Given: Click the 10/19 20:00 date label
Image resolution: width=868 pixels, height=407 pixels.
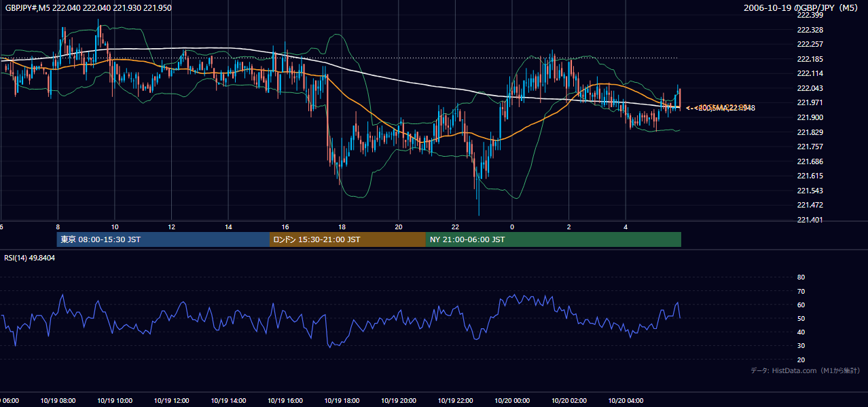Looking at the screenshot, I should (399, 401).
